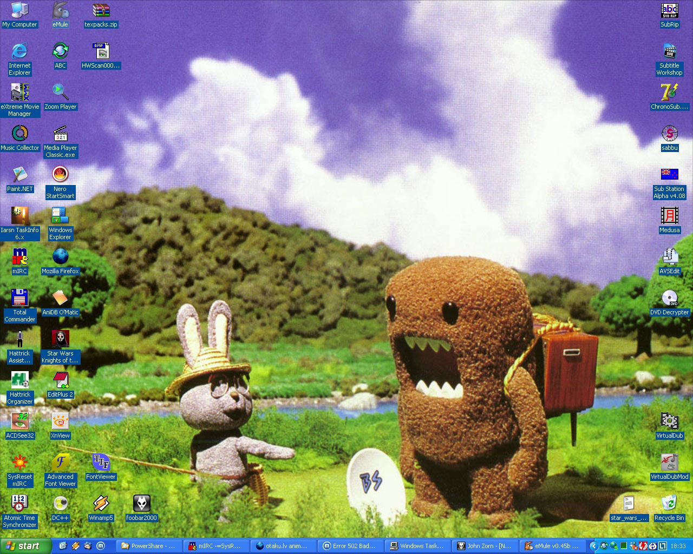693x554 pixels.
Task: Select the star_wars text file icon
Action: point(629,508)
